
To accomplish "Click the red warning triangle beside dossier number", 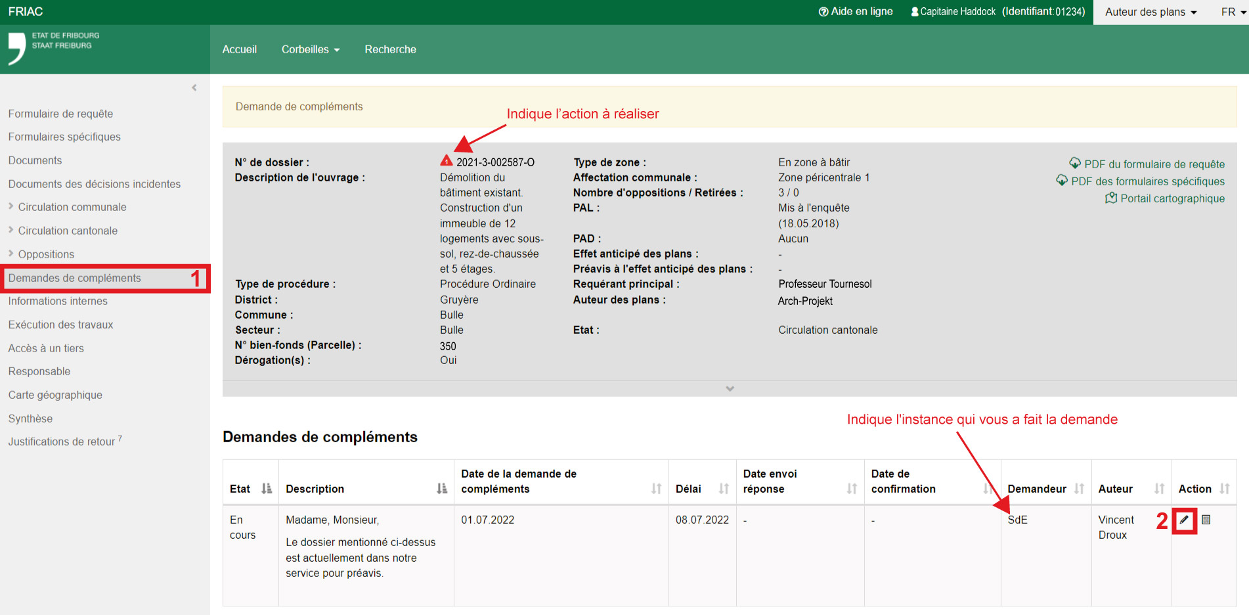I will tap(447, 161).
